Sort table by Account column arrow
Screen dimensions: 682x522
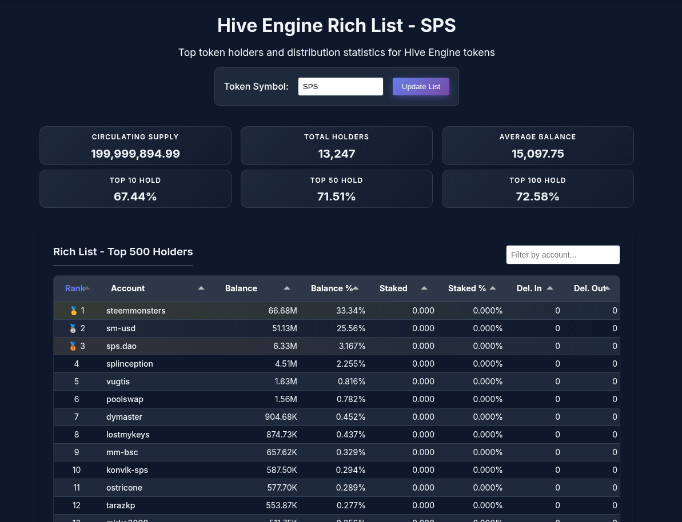tap(201, 288)
